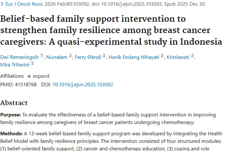Click the bold Purpose label
Image resolution: width=227 pixels, height=151 pixels.
(10, 115)
